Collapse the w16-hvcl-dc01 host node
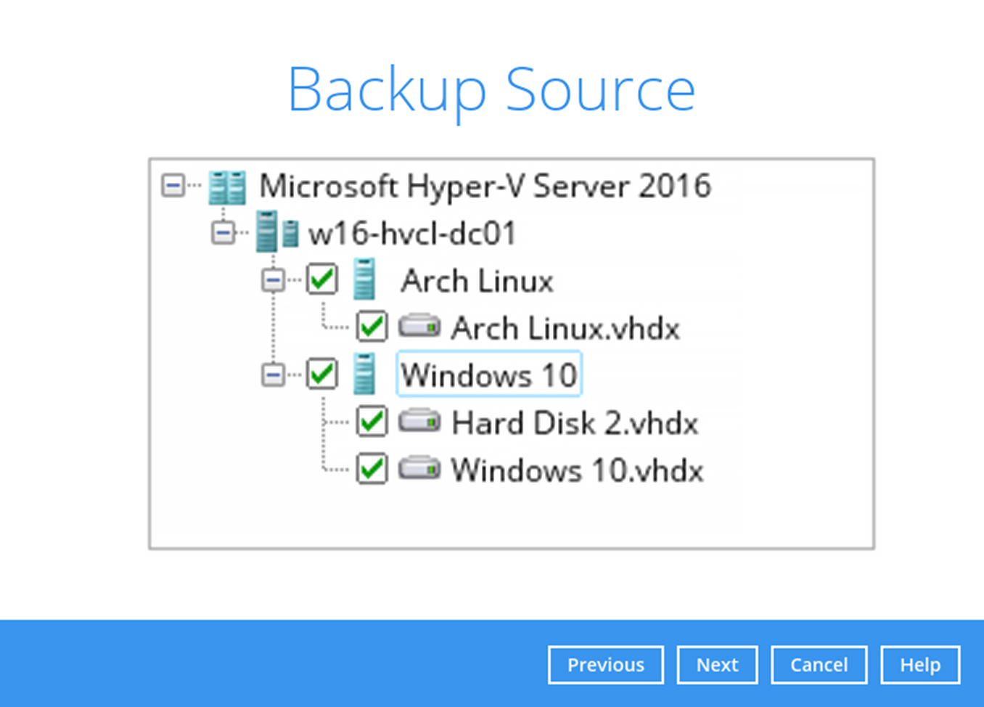The width and height of the screenshot is (984, 707). 222,233
